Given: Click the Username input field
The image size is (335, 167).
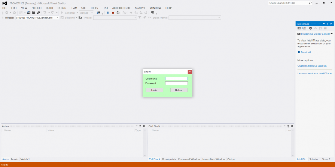Looking at the screenshot, I should point(177,79).
